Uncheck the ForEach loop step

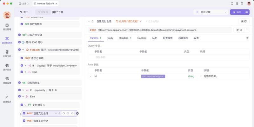(x=19, y=50)
